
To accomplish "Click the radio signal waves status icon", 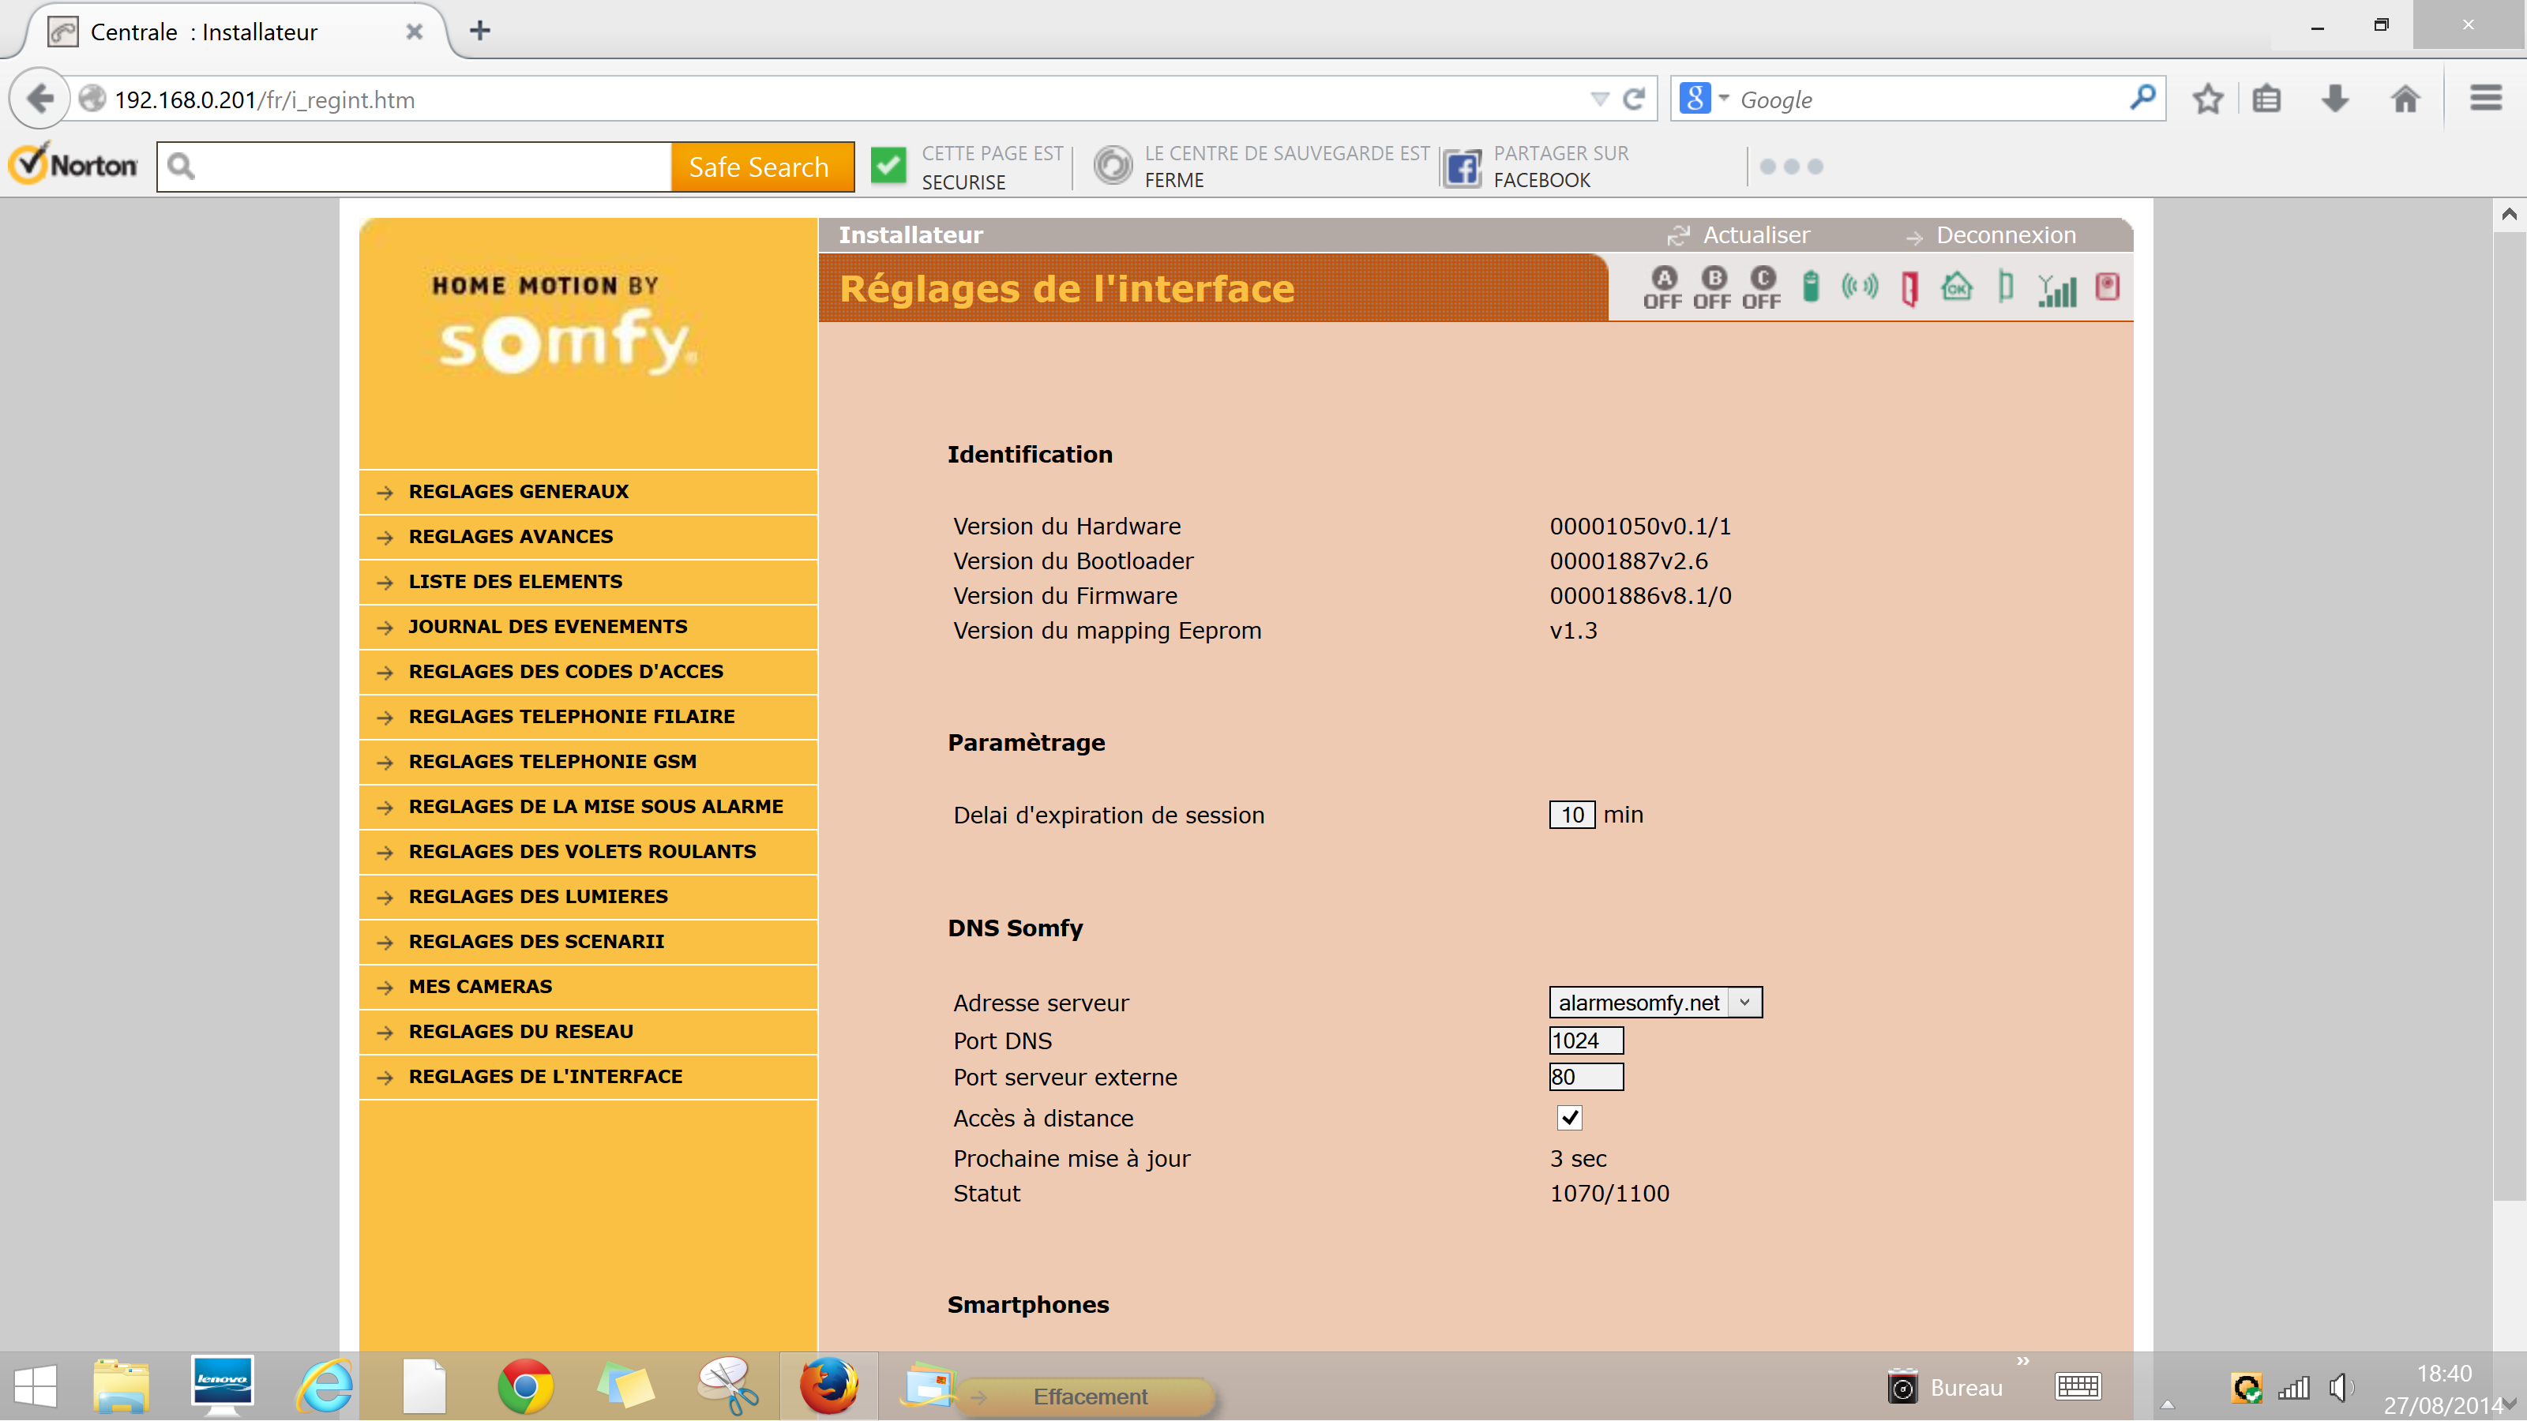I will click(1860, 287).
